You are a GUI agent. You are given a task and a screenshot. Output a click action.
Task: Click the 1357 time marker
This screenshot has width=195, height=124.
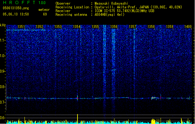133,26
